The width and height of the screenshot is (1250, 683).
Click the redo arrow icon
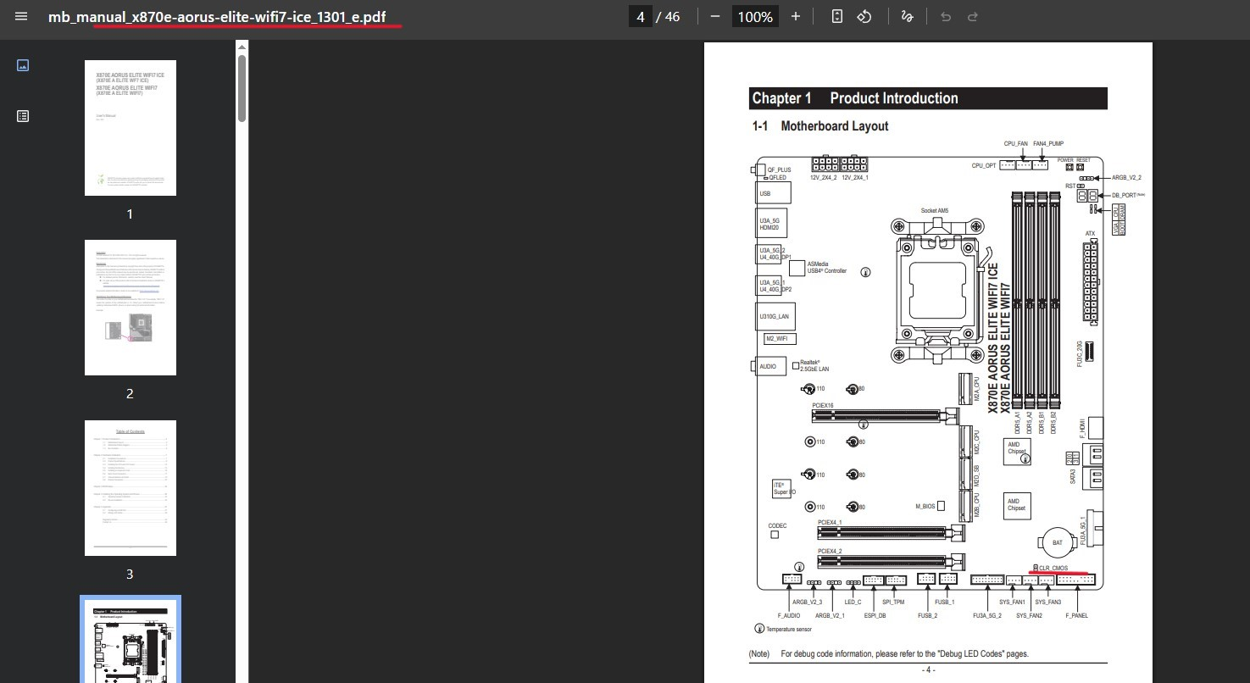[x=973, y=17]
